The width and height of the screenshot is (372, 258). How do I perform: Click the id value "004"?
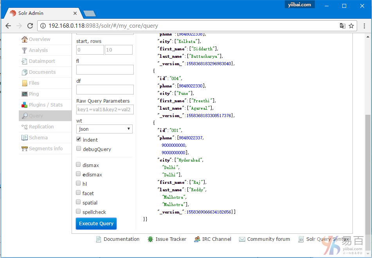[175, 78]
